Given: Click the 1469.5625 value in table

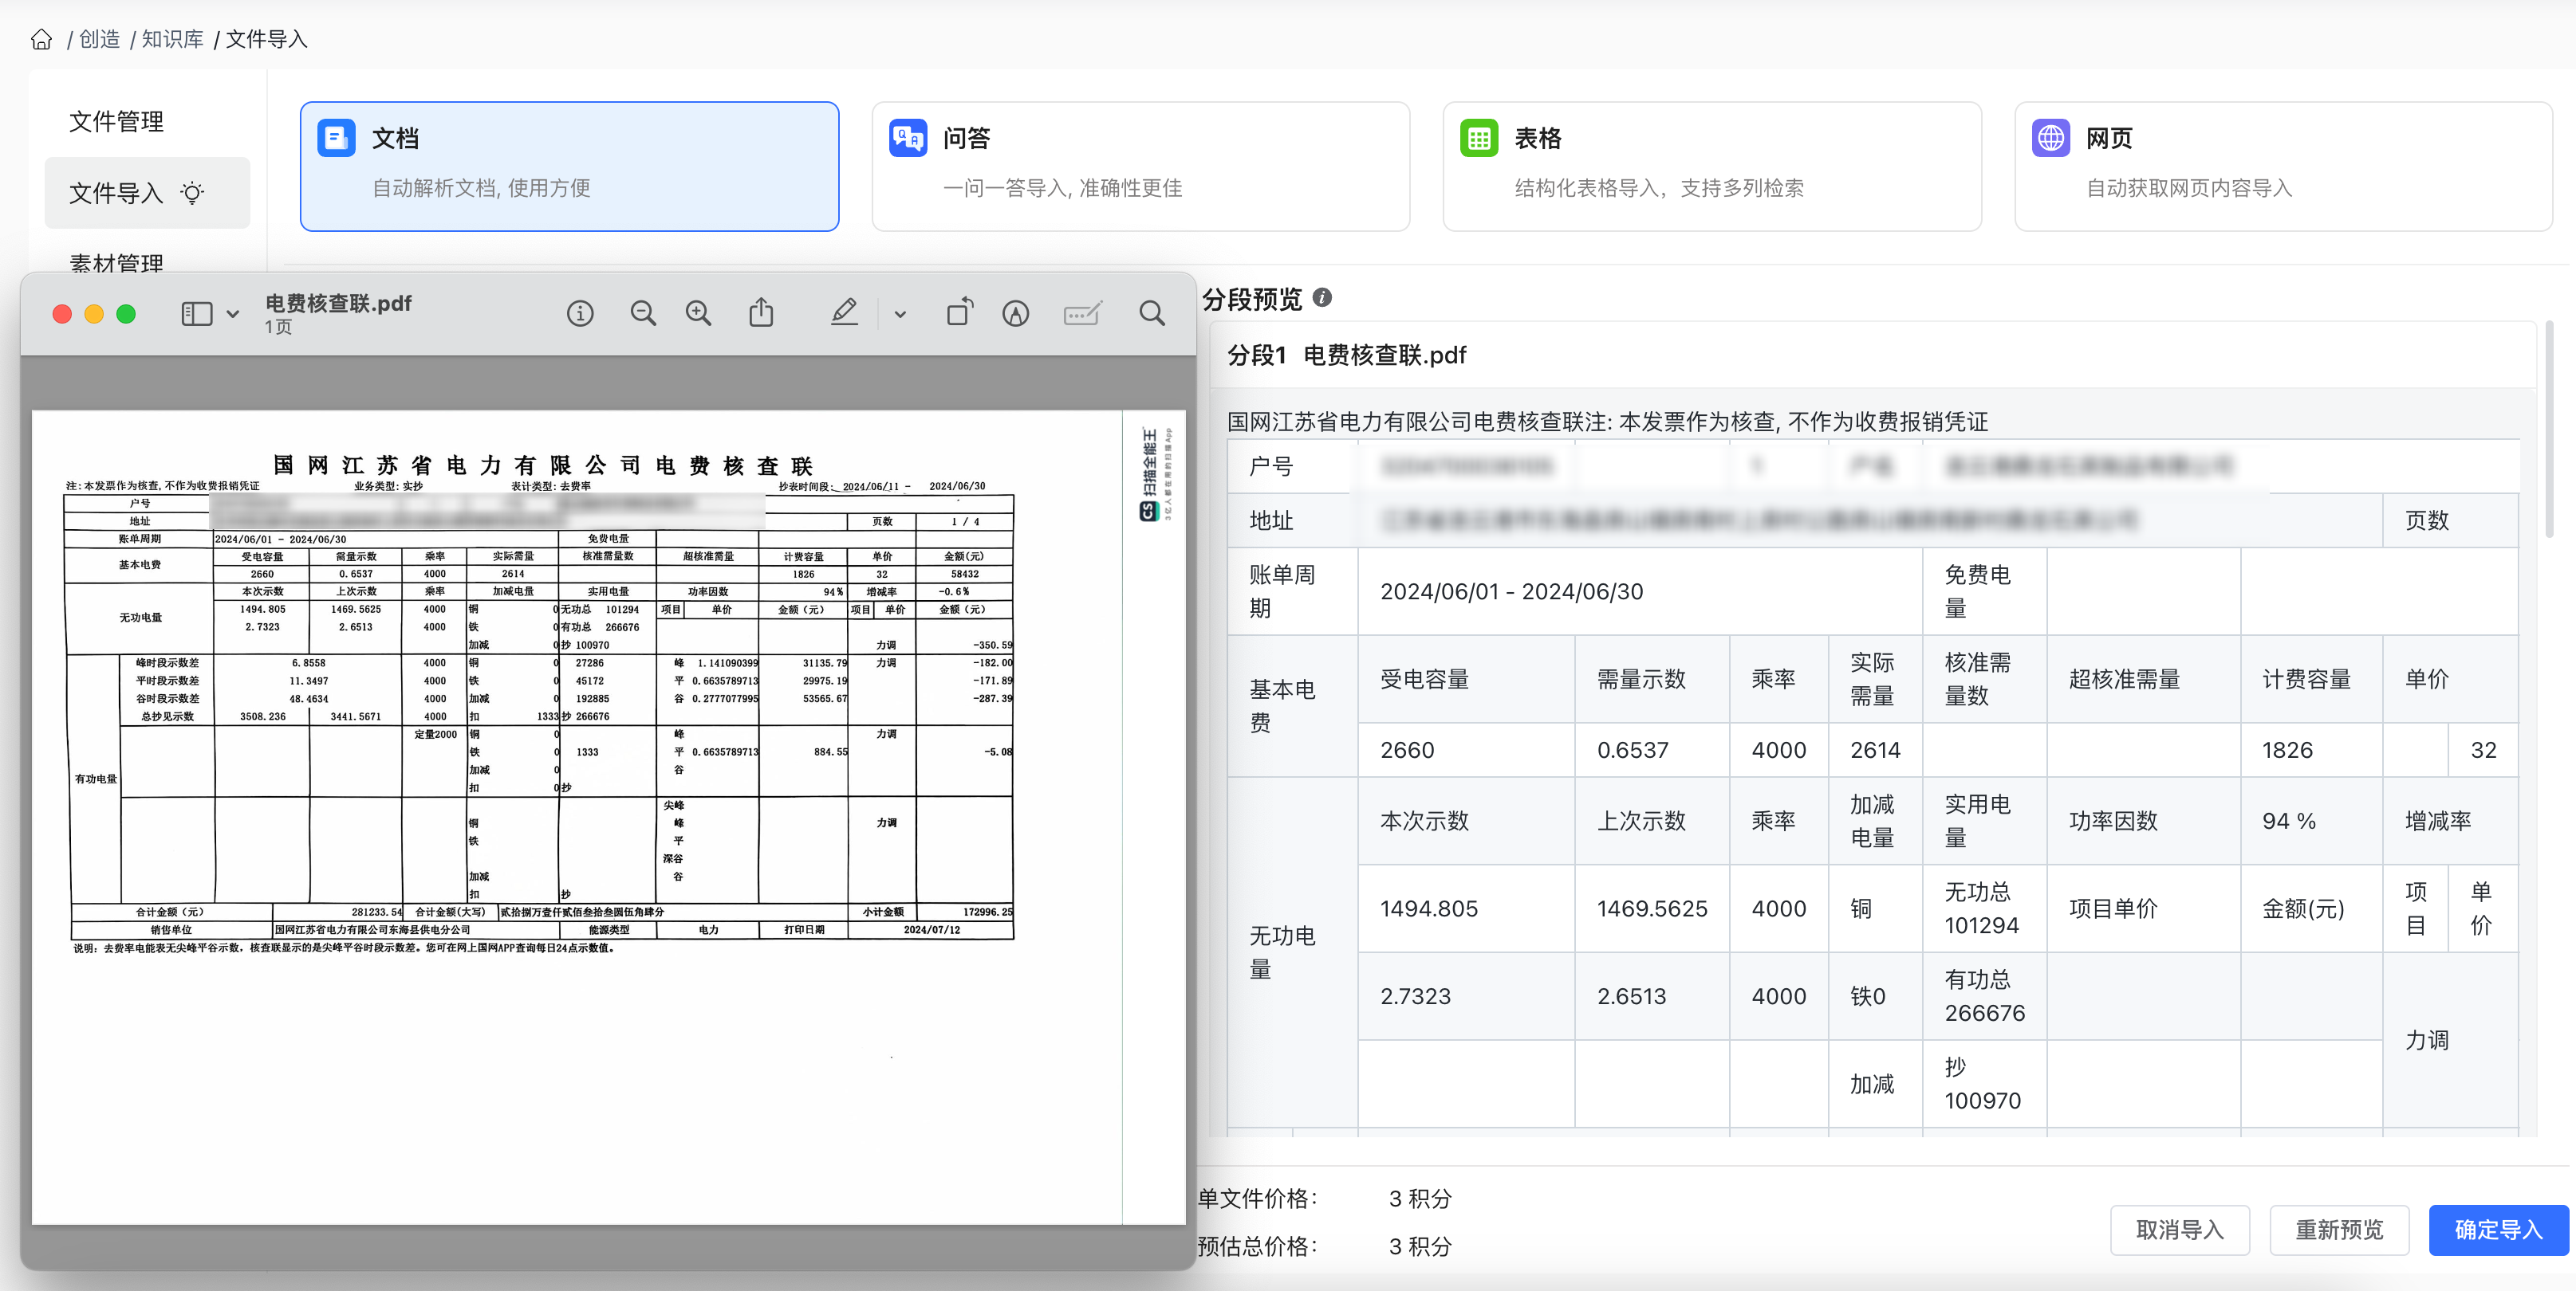Looking at the screenshot, I should pyautogui.click(x=1652, y=908).
